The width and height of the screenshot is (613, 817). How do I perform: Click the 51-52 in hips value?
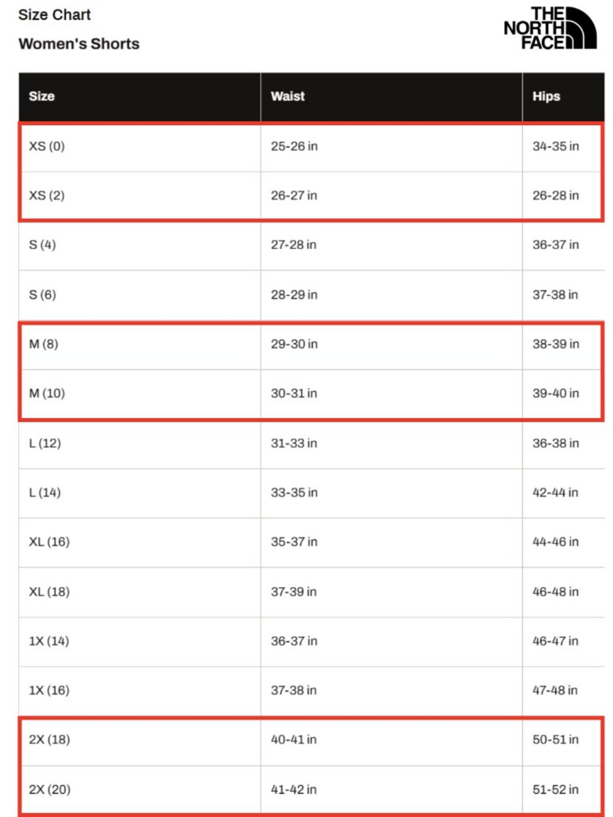555,789
